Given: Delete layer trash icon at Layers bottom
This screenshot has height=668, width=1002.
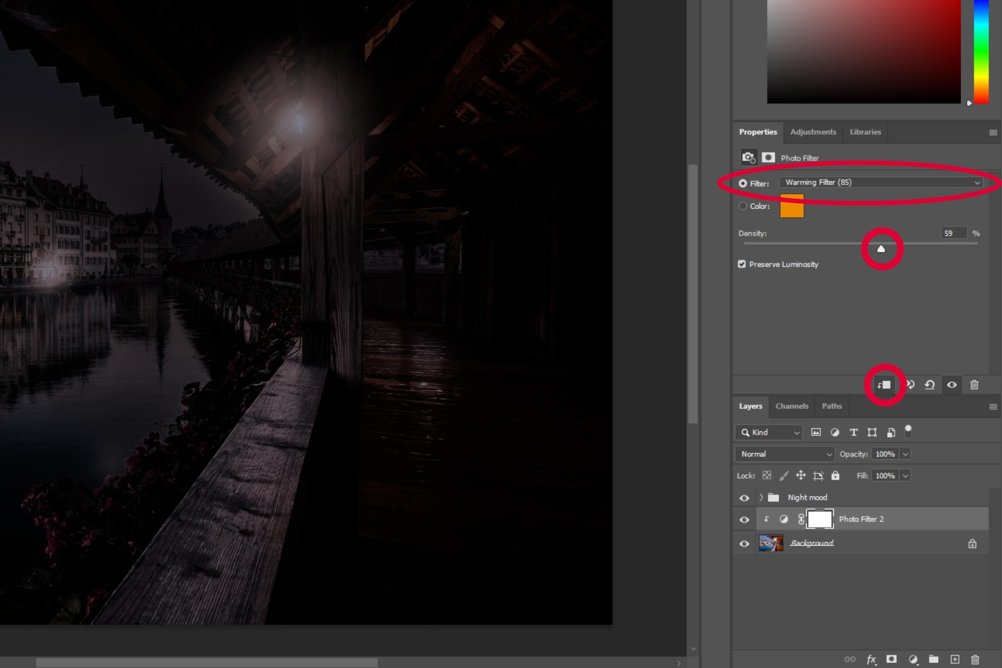Looking at the screenshot, I should pyautogui.click(x=975, y=660).
